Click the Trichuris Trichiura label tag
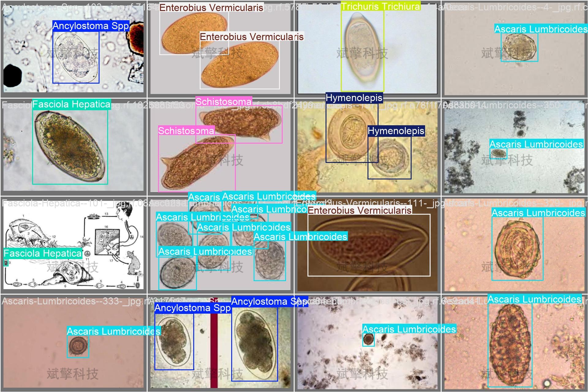Image resolution: width=588 pixels, height=392 pixels. (x=380, y=6)
